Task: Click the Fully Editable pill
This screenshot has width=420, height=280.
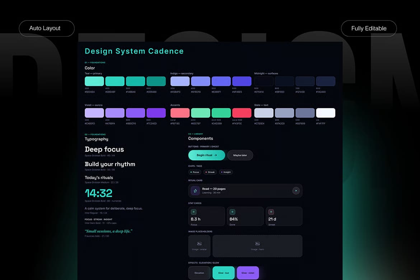Action: pyautogui.click(x=369, y=28)
